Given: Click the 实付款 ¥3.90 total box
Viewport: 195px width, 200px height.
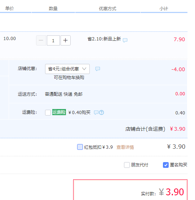Looking at the screenshot, I should click(130, 190).
